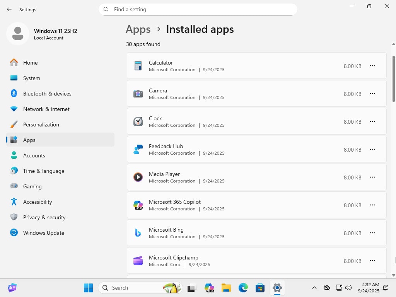This screenshot has height=297, width=396.
Task: Open more options for Calculator
Action: coord(372,66)
